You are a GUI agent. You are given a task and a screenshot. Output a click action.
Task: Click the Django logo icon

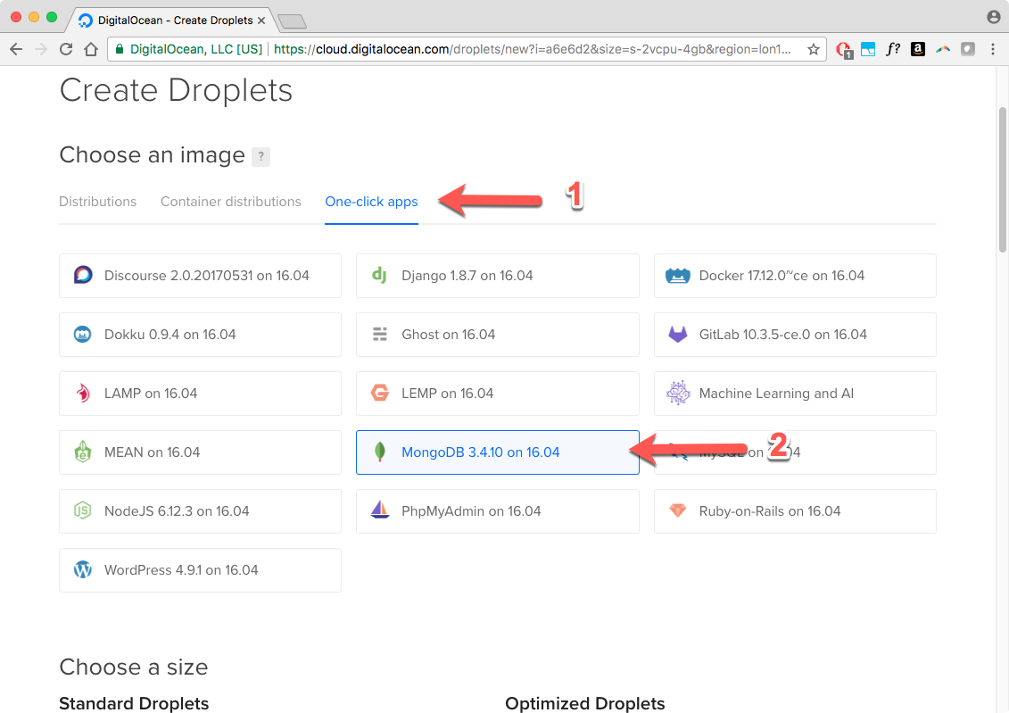pos(380,276)
